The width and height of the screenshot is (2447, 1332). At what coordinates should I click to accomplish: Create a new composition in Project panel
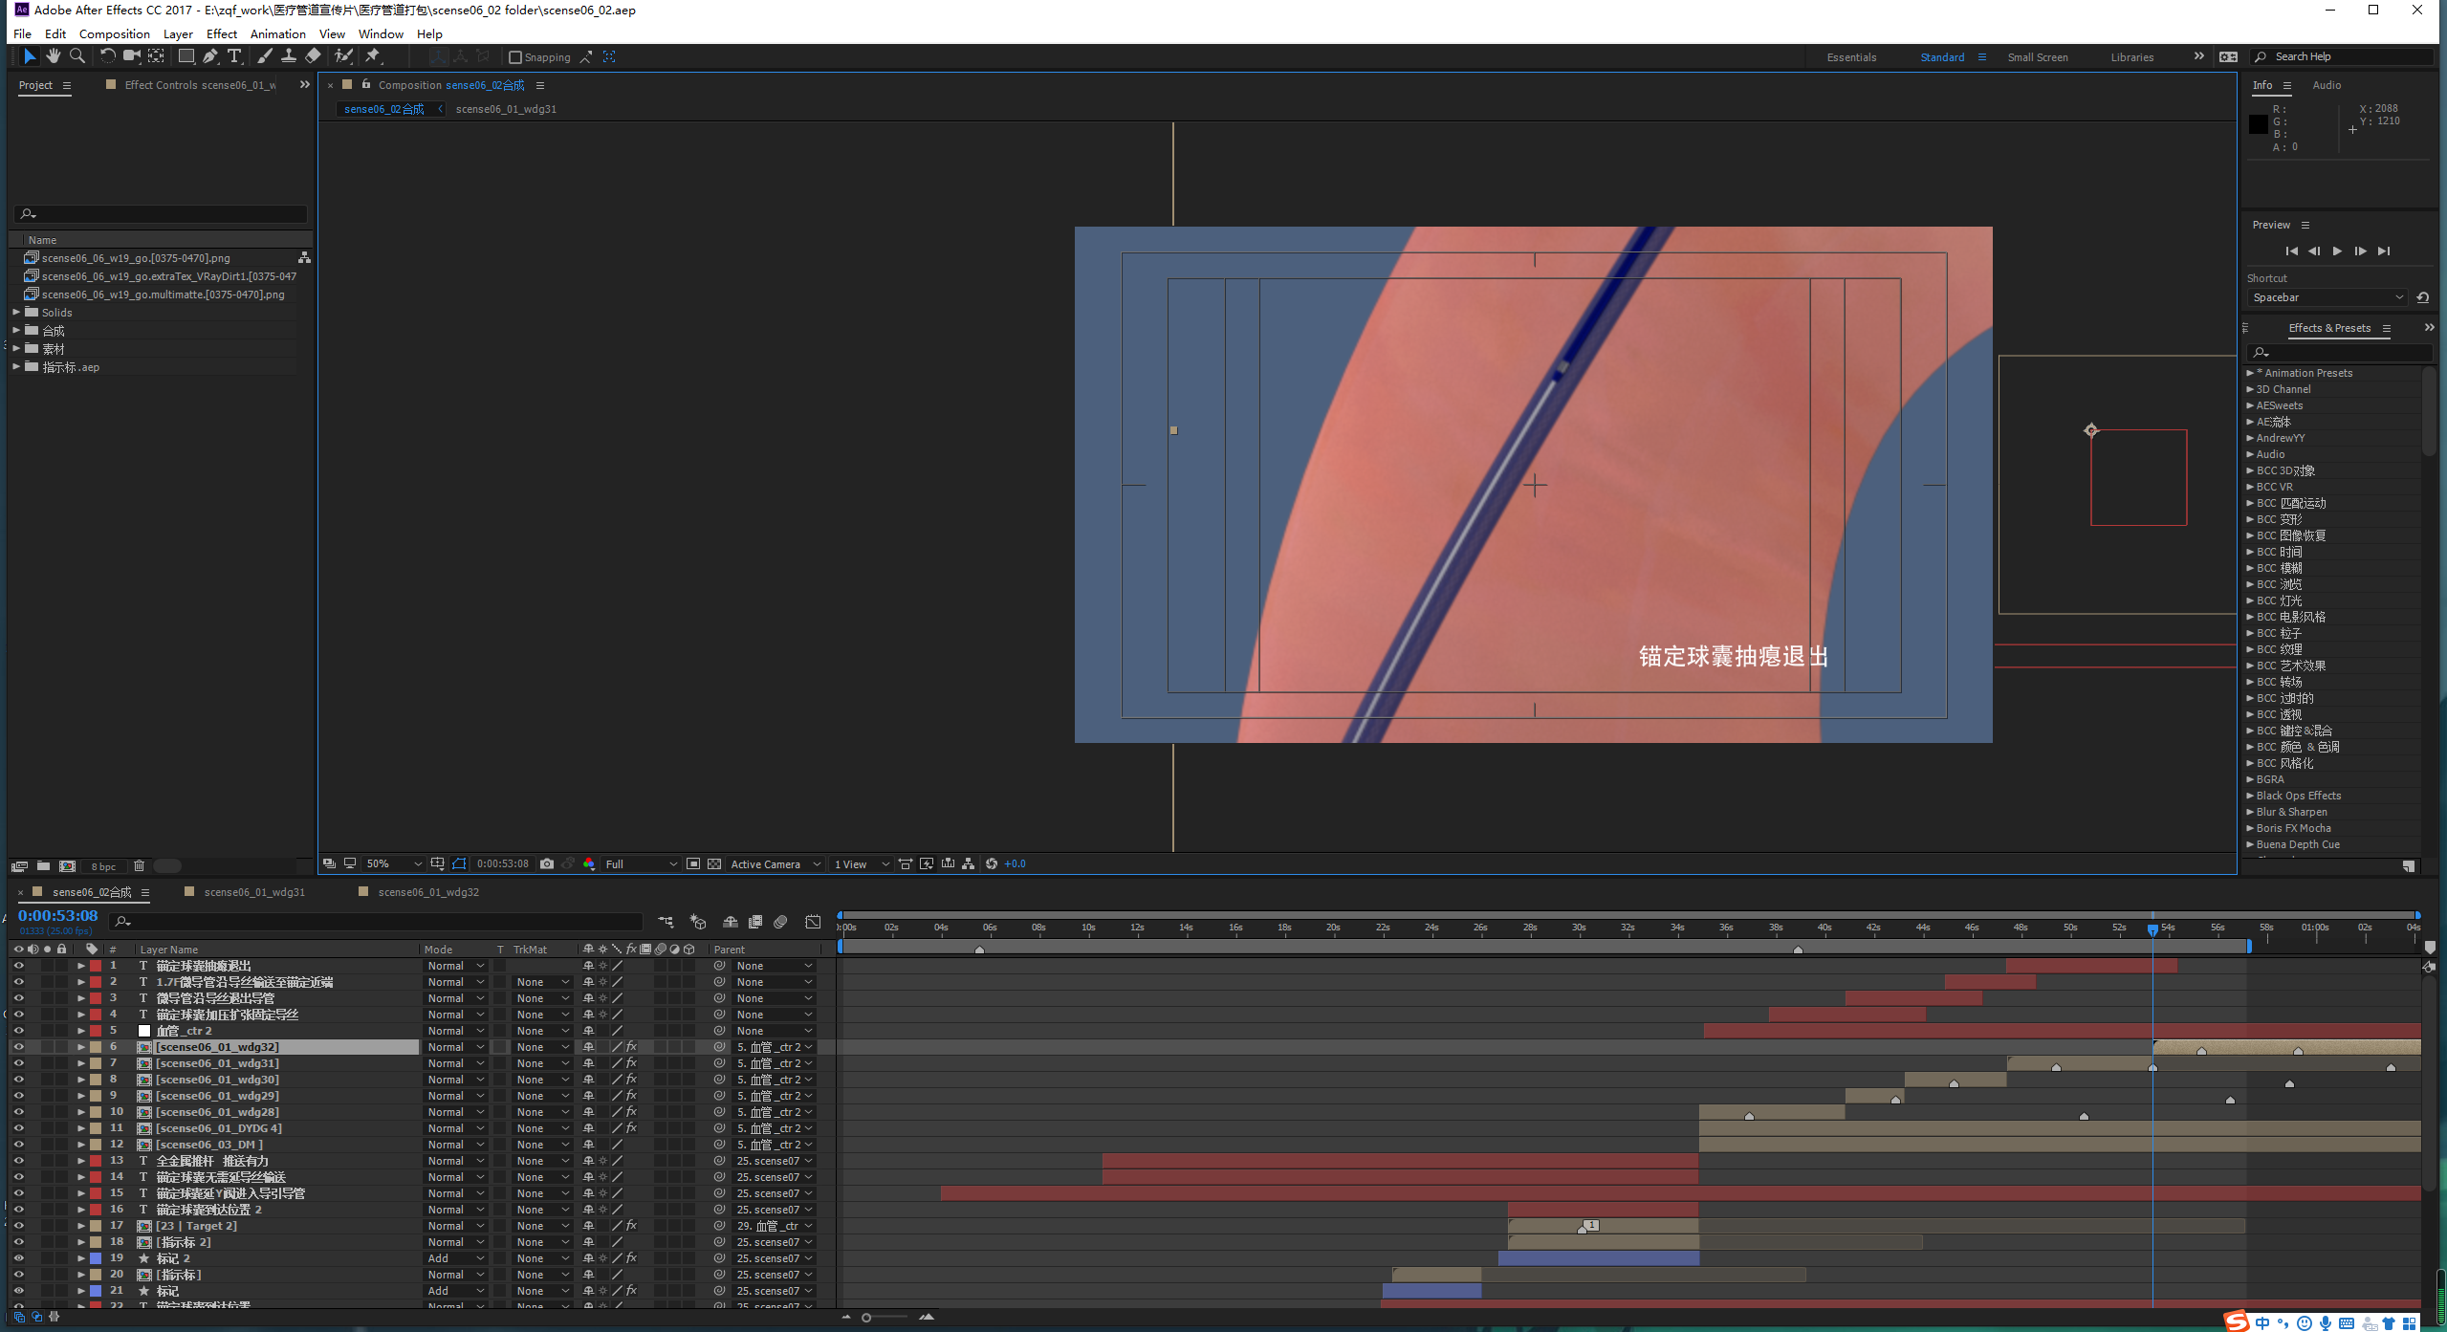[x=67, y=866]
